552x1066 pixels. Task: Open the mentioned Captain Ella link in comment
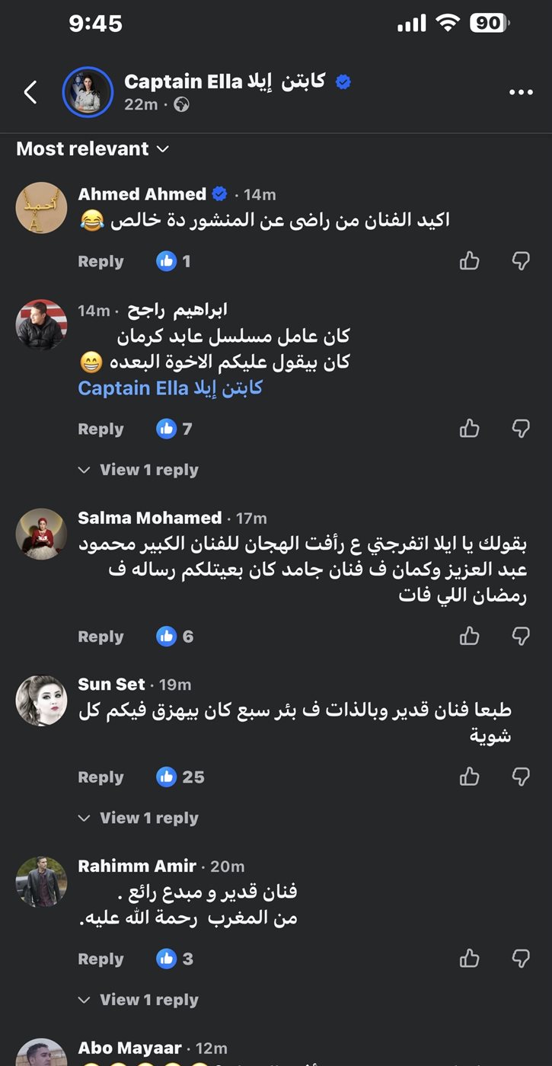(x=170, y=388)
